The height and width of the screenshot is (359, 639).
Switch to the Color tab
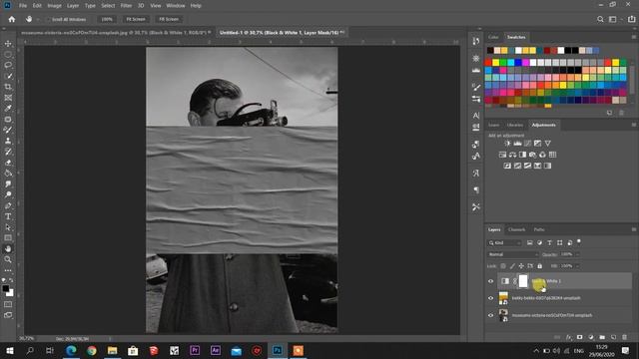click(493, 37)
